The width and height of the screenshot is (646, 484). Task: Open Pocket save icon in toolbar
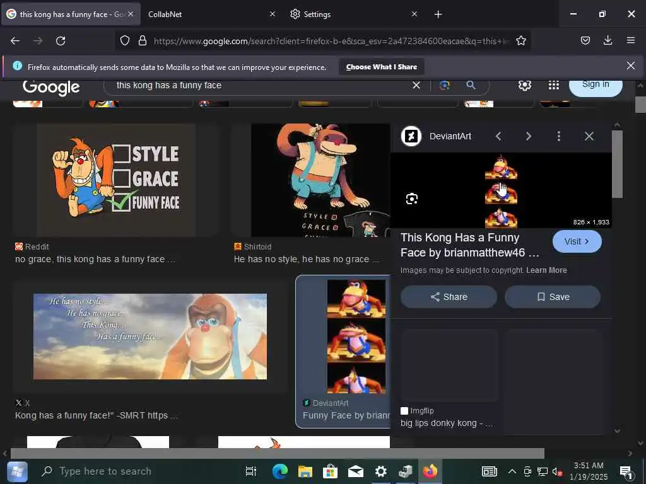pos(585,40)
